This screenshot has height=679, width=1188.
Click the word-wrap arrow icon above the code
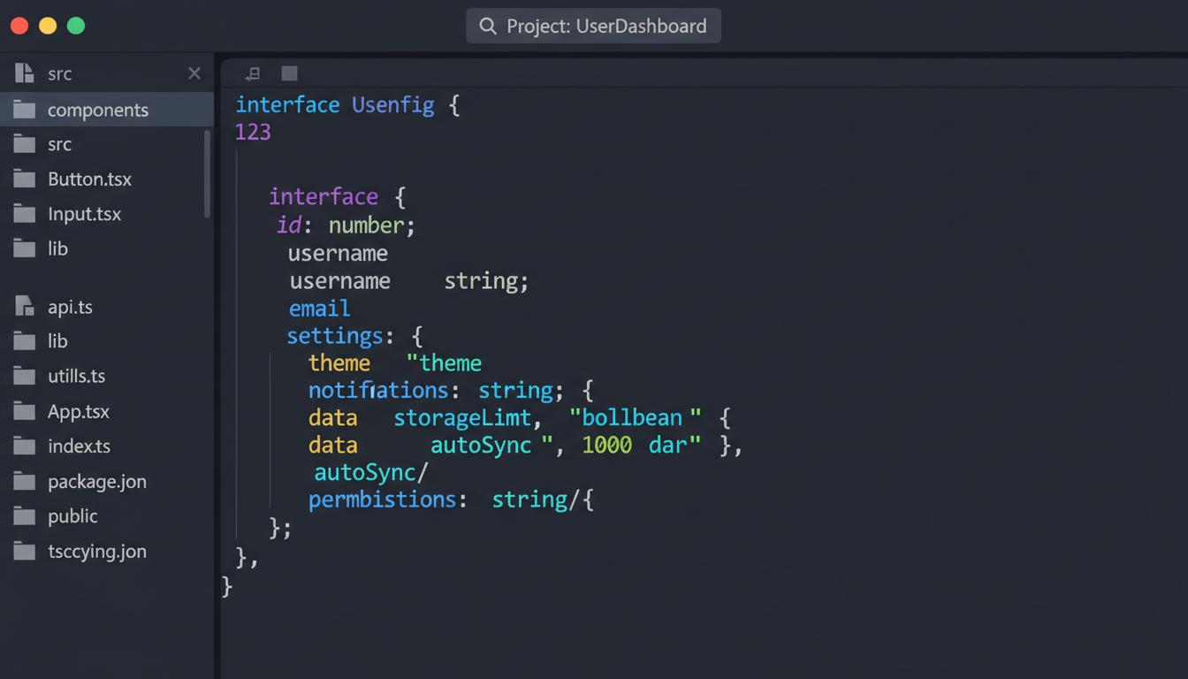(x=253, y=73)
